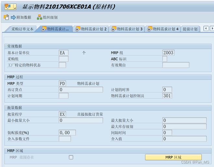Click the 舍入值 field

184,139
